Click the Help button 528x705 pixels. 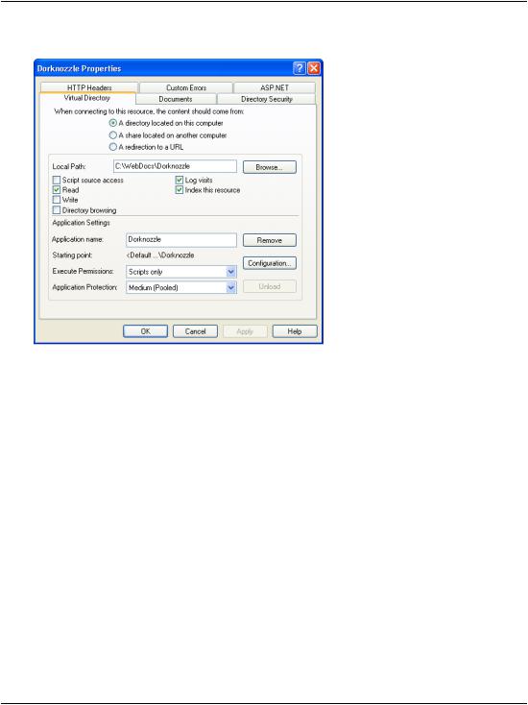point(295,331)
